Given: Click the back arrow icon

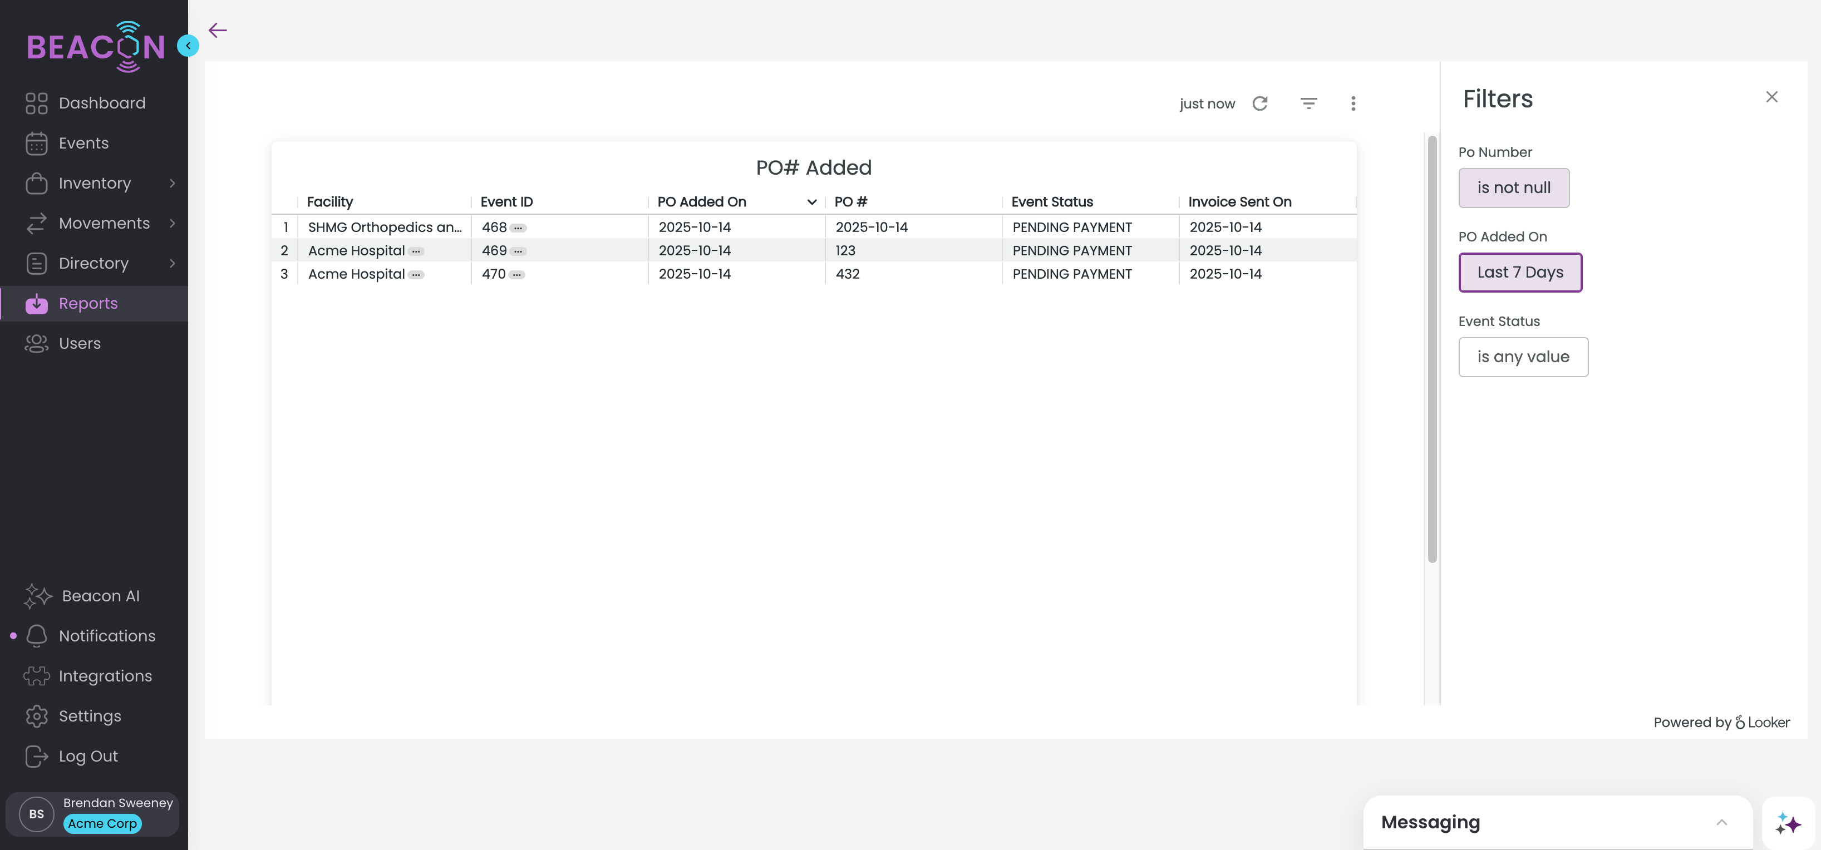Looking at the screenshot, I should [x=218, y=29].
